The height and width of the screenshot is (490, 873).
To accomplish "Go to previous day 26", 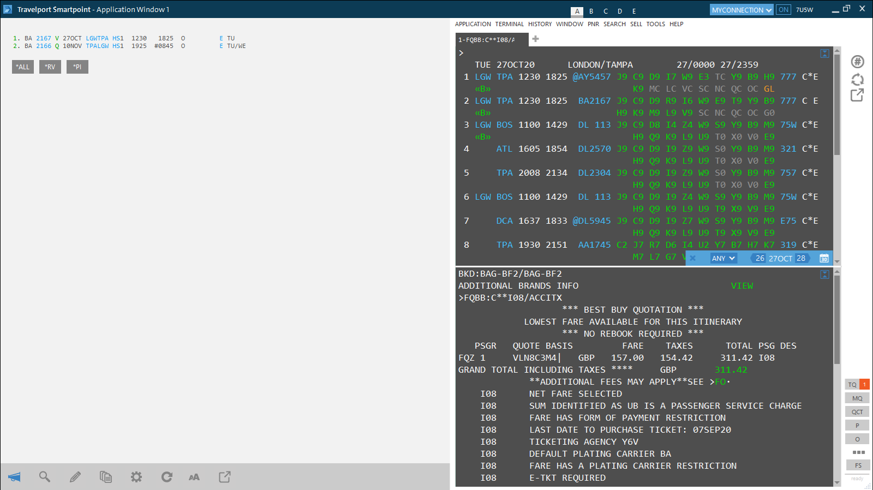I will point(760,258).
